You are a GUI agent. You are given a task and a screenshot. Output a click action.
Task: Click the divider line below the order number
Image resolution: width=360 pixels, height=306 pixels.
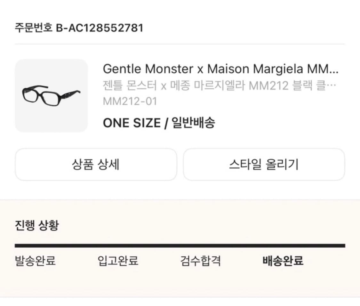tap(180, 43)
